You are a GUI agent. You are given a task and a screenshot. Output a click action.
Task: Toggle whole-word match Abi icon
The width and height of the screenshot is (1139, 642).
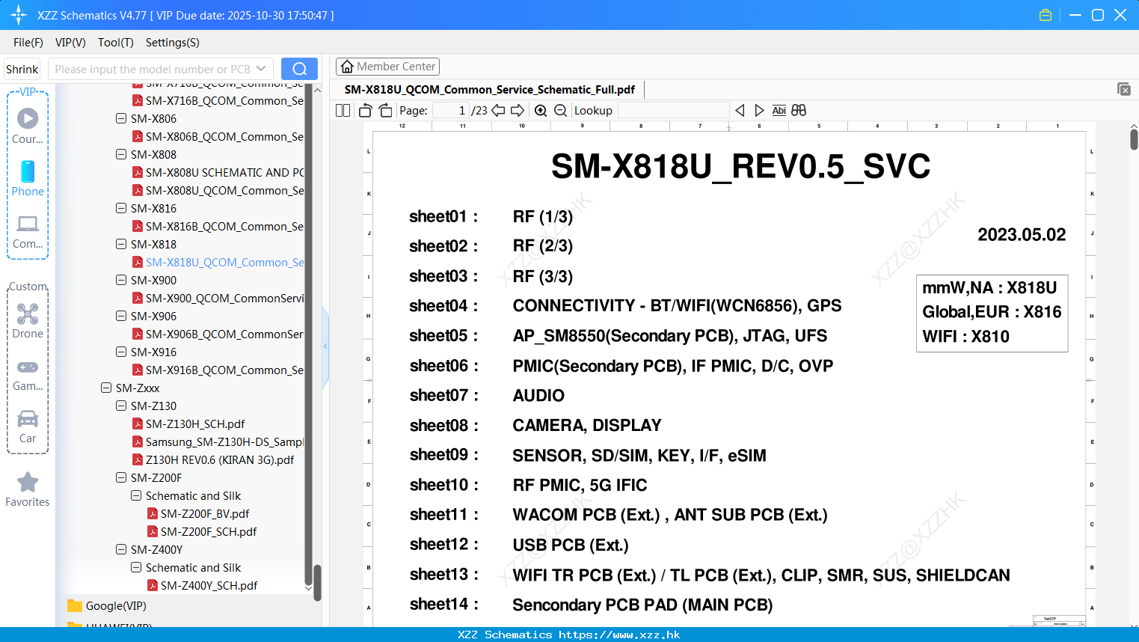[779, 111]
